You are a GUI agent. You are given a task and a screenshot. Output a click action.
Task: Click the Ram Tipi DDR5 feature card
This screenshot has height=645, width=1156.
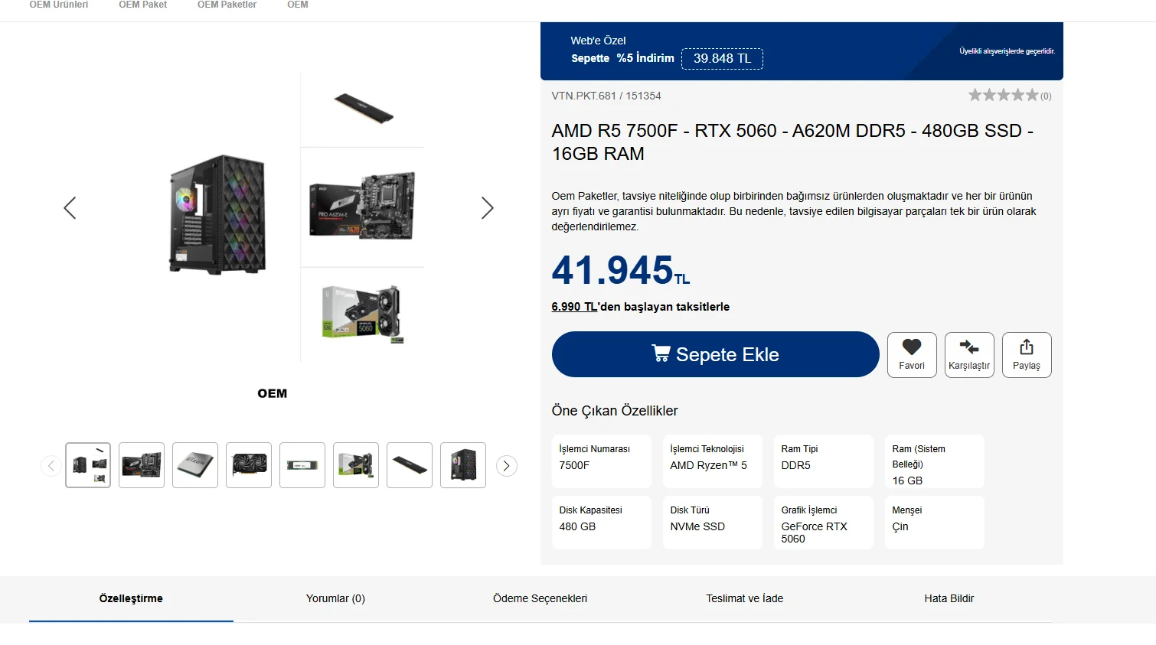pyautogui.click(x=824, y=461)
